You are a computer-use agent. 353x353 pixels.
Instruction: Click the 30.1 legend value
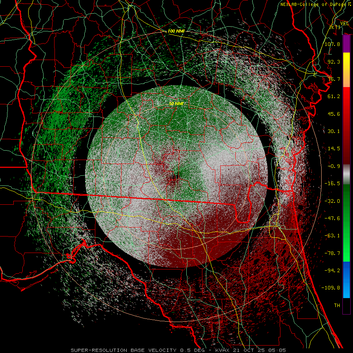tap(334, 131)
